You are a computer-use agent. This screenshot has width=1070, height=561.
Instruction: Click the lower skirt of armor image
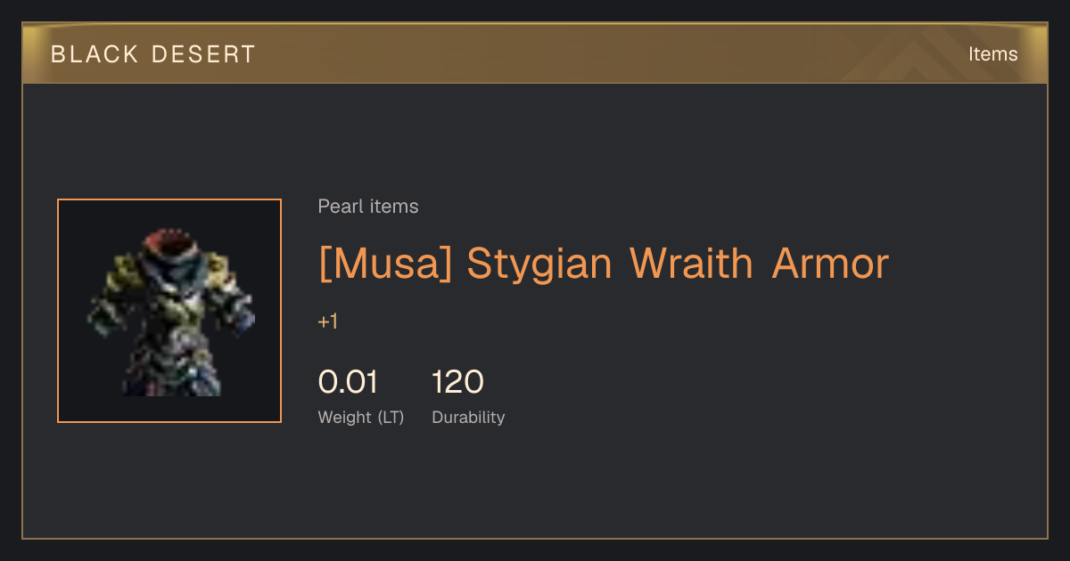click(169, 374)
